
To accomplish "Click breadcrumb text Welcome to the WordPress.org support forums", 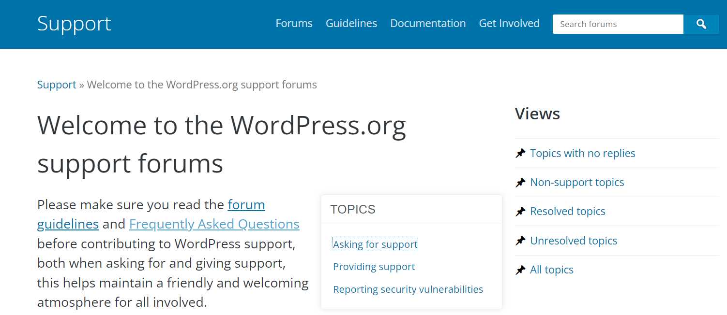I will tap(202, 85).
